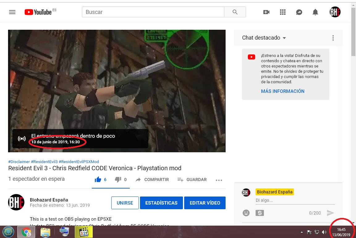Focus the Buscar search field
Viewport: 356px width, 238px height.
tap(153, 12)
